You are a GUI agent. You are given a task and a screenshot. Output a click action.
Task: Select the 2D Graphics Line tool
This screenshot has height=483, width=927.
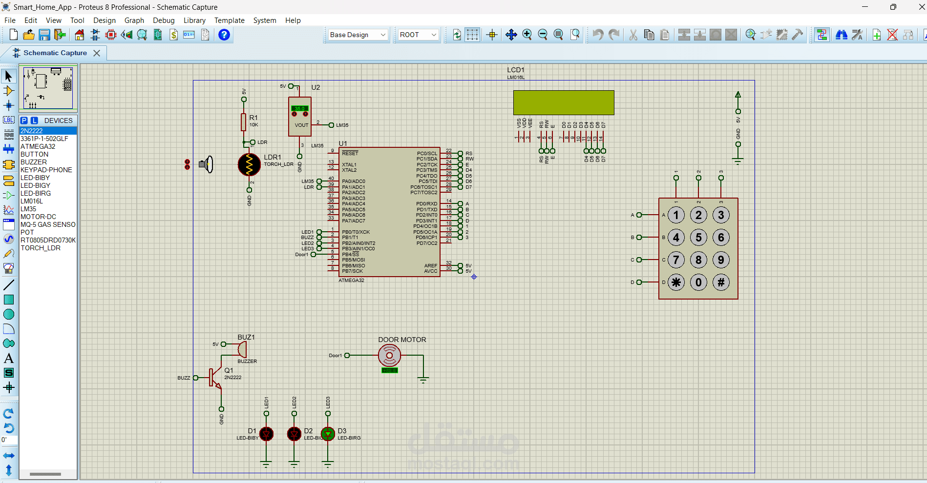point(9,285)
